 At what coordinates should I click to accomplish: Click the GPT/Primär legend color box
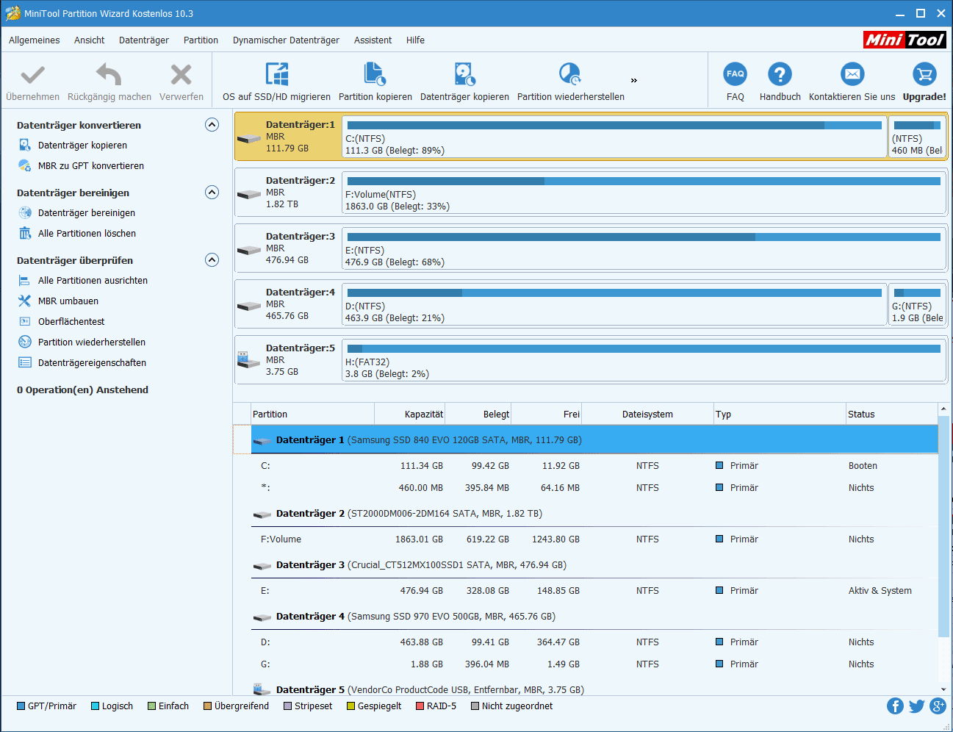click(21, 706)
